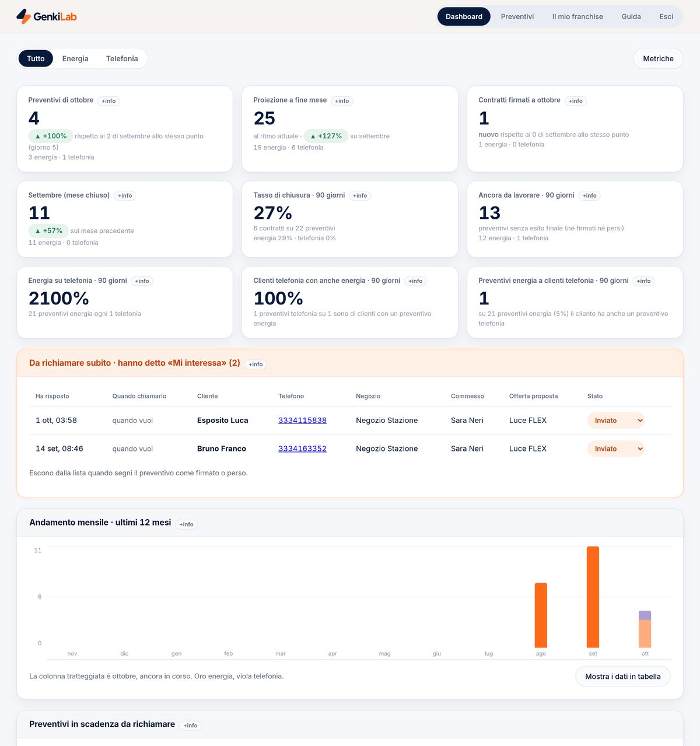Image resolution: width=700 pixels, height=746 pixels.
Task: Open +info for Da richiamare subito
Action: click(256, 365)
